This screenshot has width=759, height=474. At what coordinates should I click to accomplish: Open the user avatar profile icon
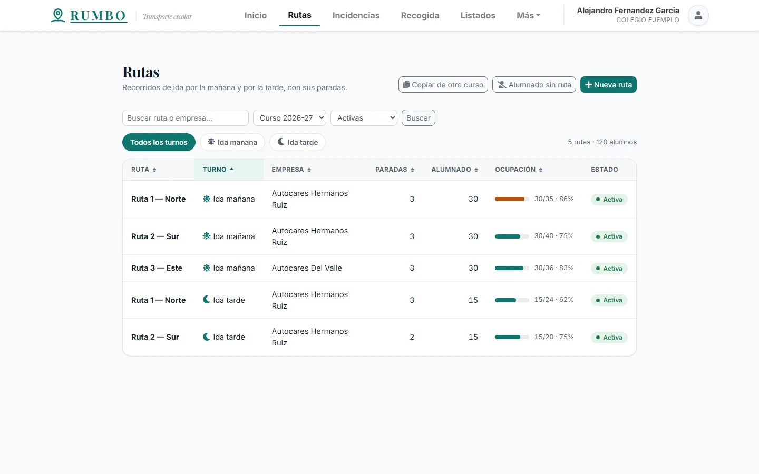tap(698, 15)
